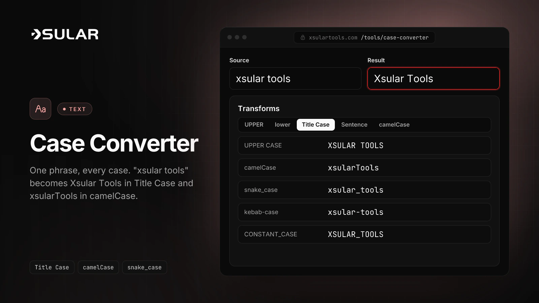
Task: Click the camelCase row label
Action: point(260,168)
